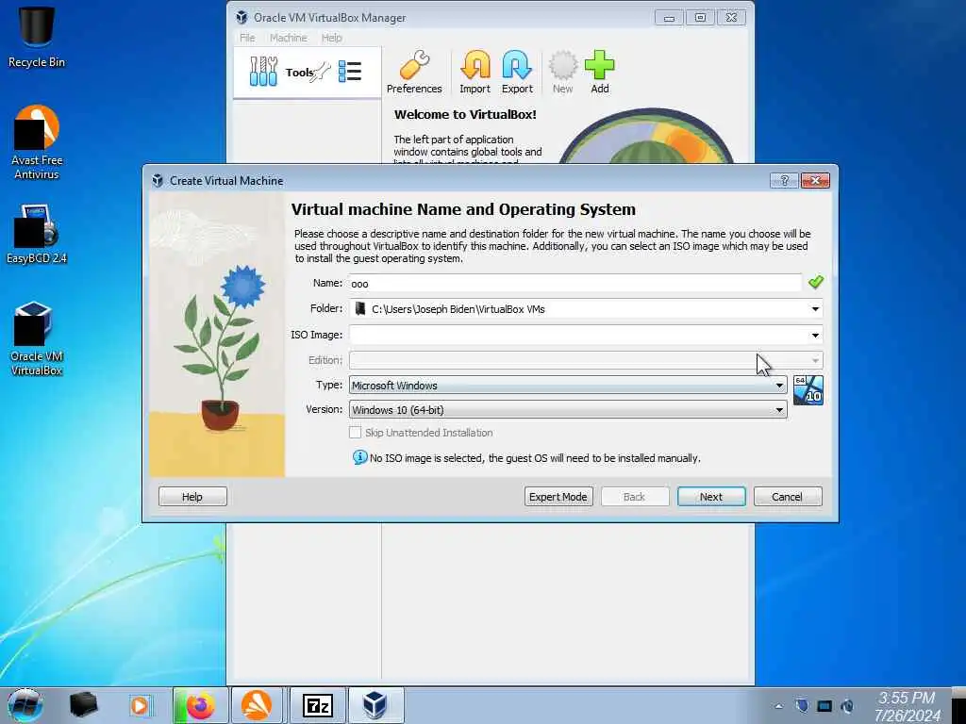
Task: Open the Tools list menu icon
Action: [350, 72]
